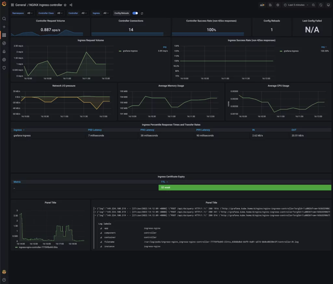Show stats for the container log label
333x284 pixels.
pos(101,237)
